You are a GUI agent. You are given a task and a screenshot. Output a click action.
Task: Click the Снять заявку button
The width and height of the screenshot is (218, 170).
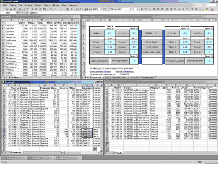pyautogui.click(x=152, y=42)
